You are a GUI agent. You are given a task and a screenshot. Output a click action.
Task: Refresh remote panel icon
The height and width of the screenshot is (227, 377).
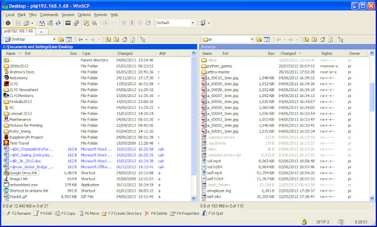tap(330, 39)
